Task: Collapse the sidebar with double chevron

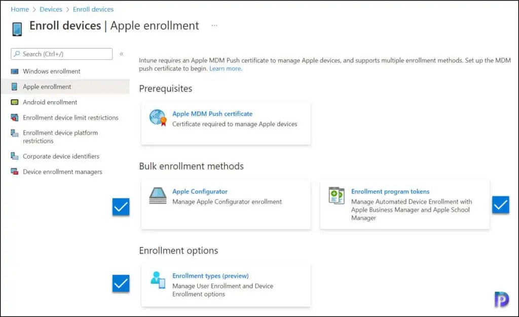Action: coord(122,54)
